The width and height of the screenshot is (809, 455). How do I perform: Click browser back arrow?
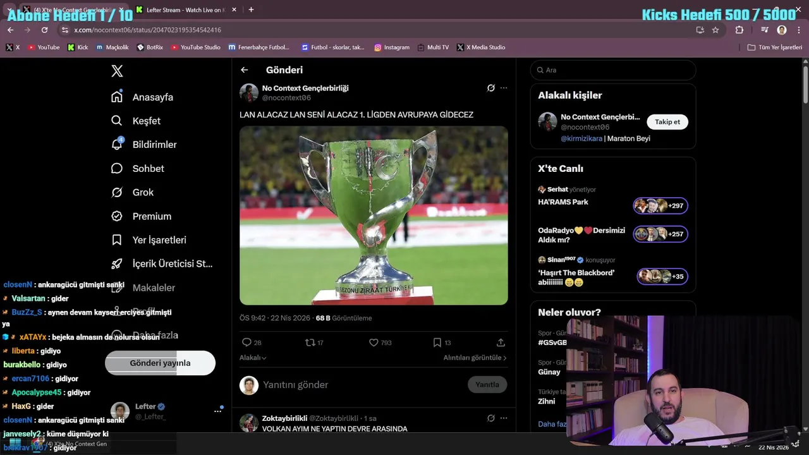[10, 30]
